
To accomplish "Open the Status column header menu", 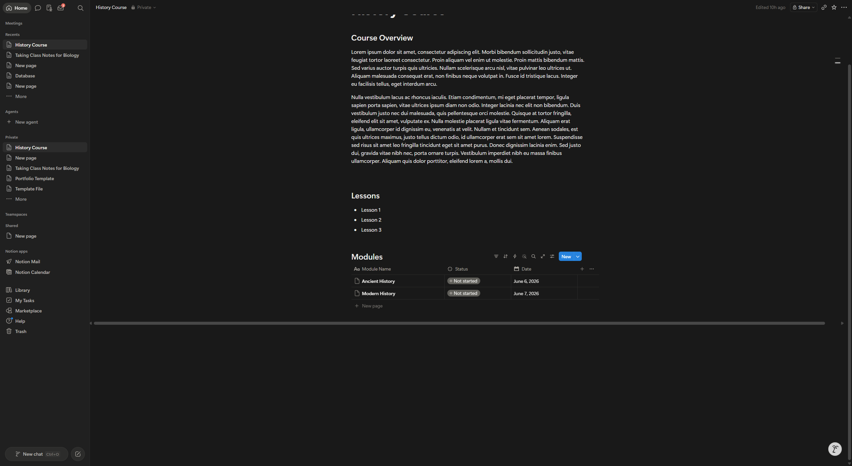I will [478, 269].
